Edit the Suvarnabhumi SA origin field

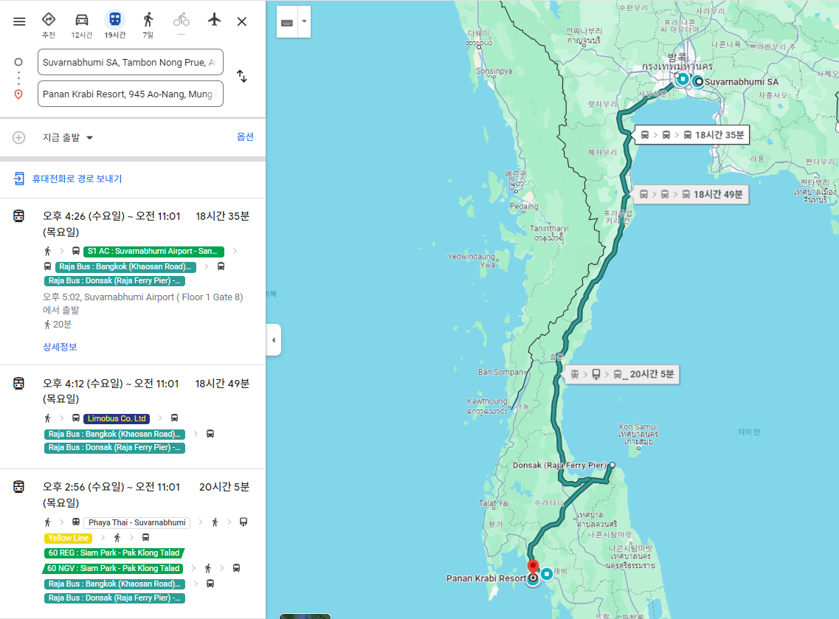tap(131, 62)
